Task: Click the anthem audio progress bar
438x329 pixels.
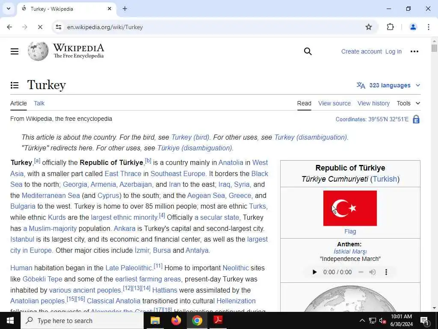Action: tap(361, 272)
